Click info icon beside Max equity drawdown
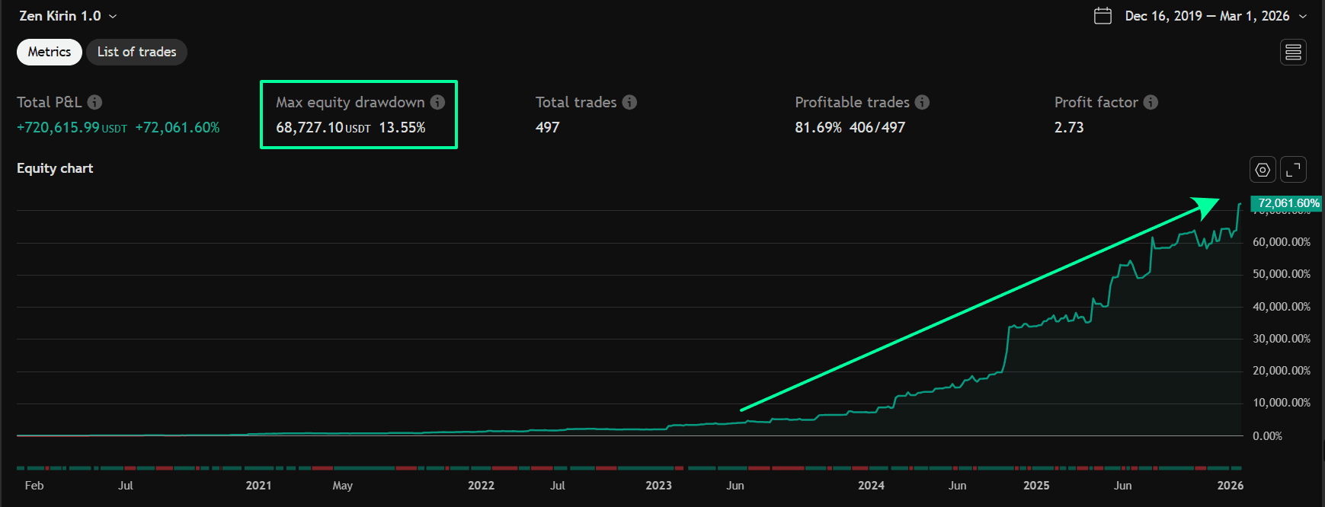Viewport: 1325px width, 507px height. point(437,102)
